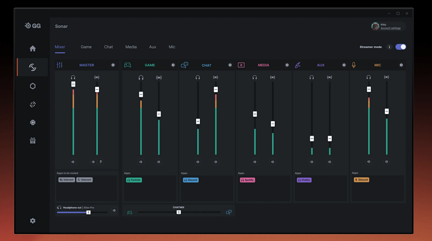
Task: Open Account settings link
Action: click(390, 28)
